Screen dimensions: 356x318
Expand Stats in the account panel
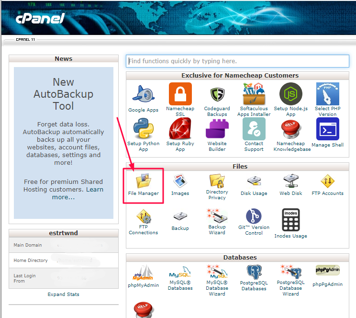[63, 294]
